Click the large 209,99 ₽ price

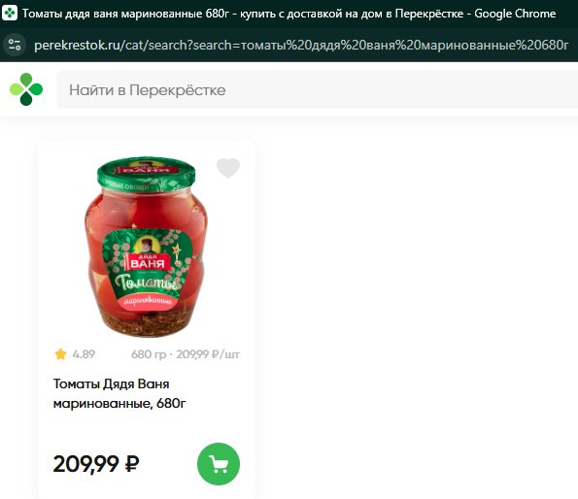point(96,464)
